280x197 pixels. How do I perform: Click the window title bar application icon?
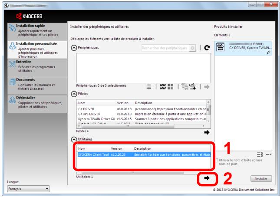tap(7, 6)
